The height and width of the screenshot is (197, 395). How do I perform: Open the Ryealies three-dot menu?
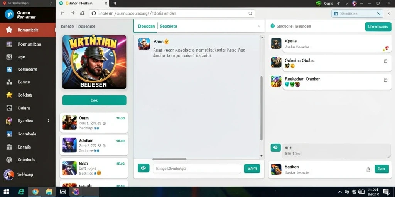coord(48,120)
